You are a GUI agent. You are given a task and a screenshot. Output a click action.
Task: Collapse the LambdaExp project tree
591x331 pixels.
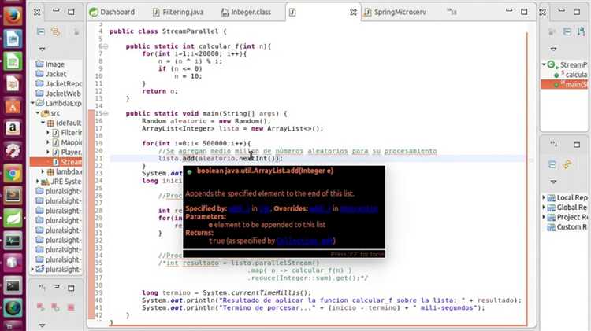point(32,103)
